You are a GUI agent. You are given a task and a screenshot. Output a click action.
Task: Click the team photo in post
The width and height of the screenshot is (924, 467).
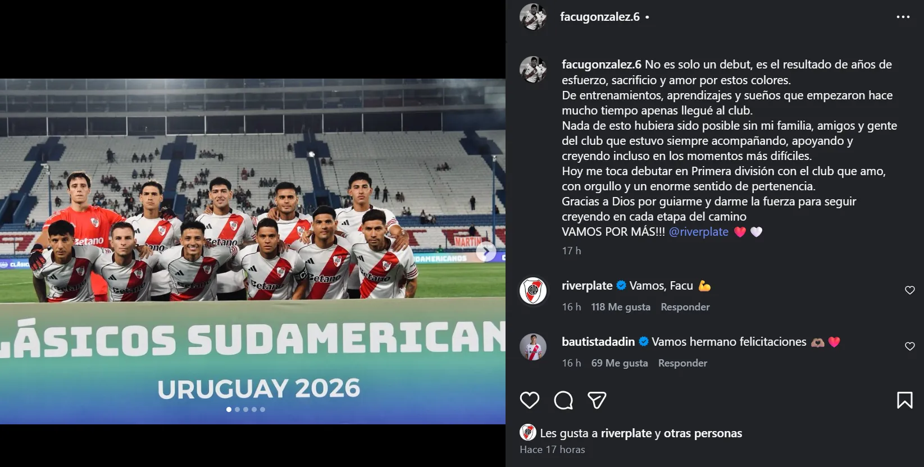253,251
